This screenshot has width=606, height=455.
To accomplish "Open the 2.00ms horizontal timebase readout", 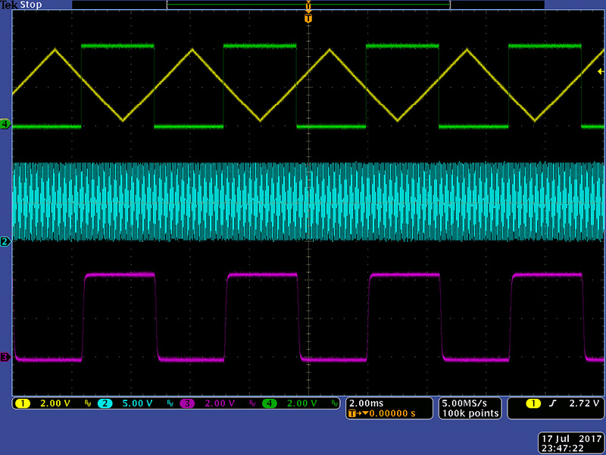I will point(365,403).
